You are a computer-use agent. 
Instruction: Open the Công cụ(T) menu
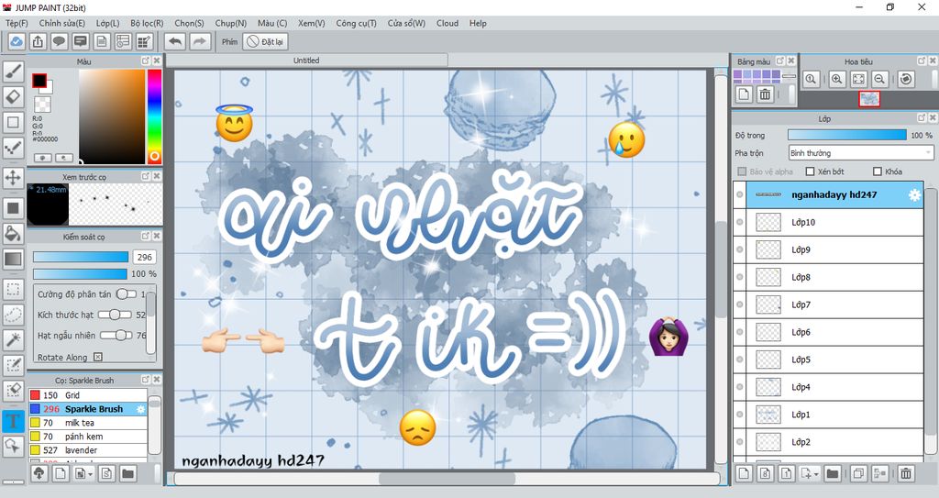tap(357, 23)
